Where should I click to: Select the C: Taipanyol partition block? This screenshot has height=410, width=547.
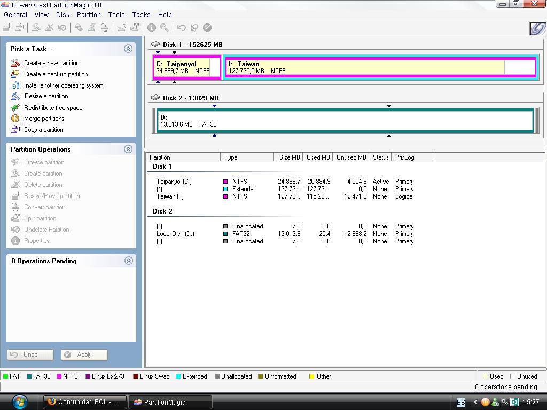click(186, 67)
